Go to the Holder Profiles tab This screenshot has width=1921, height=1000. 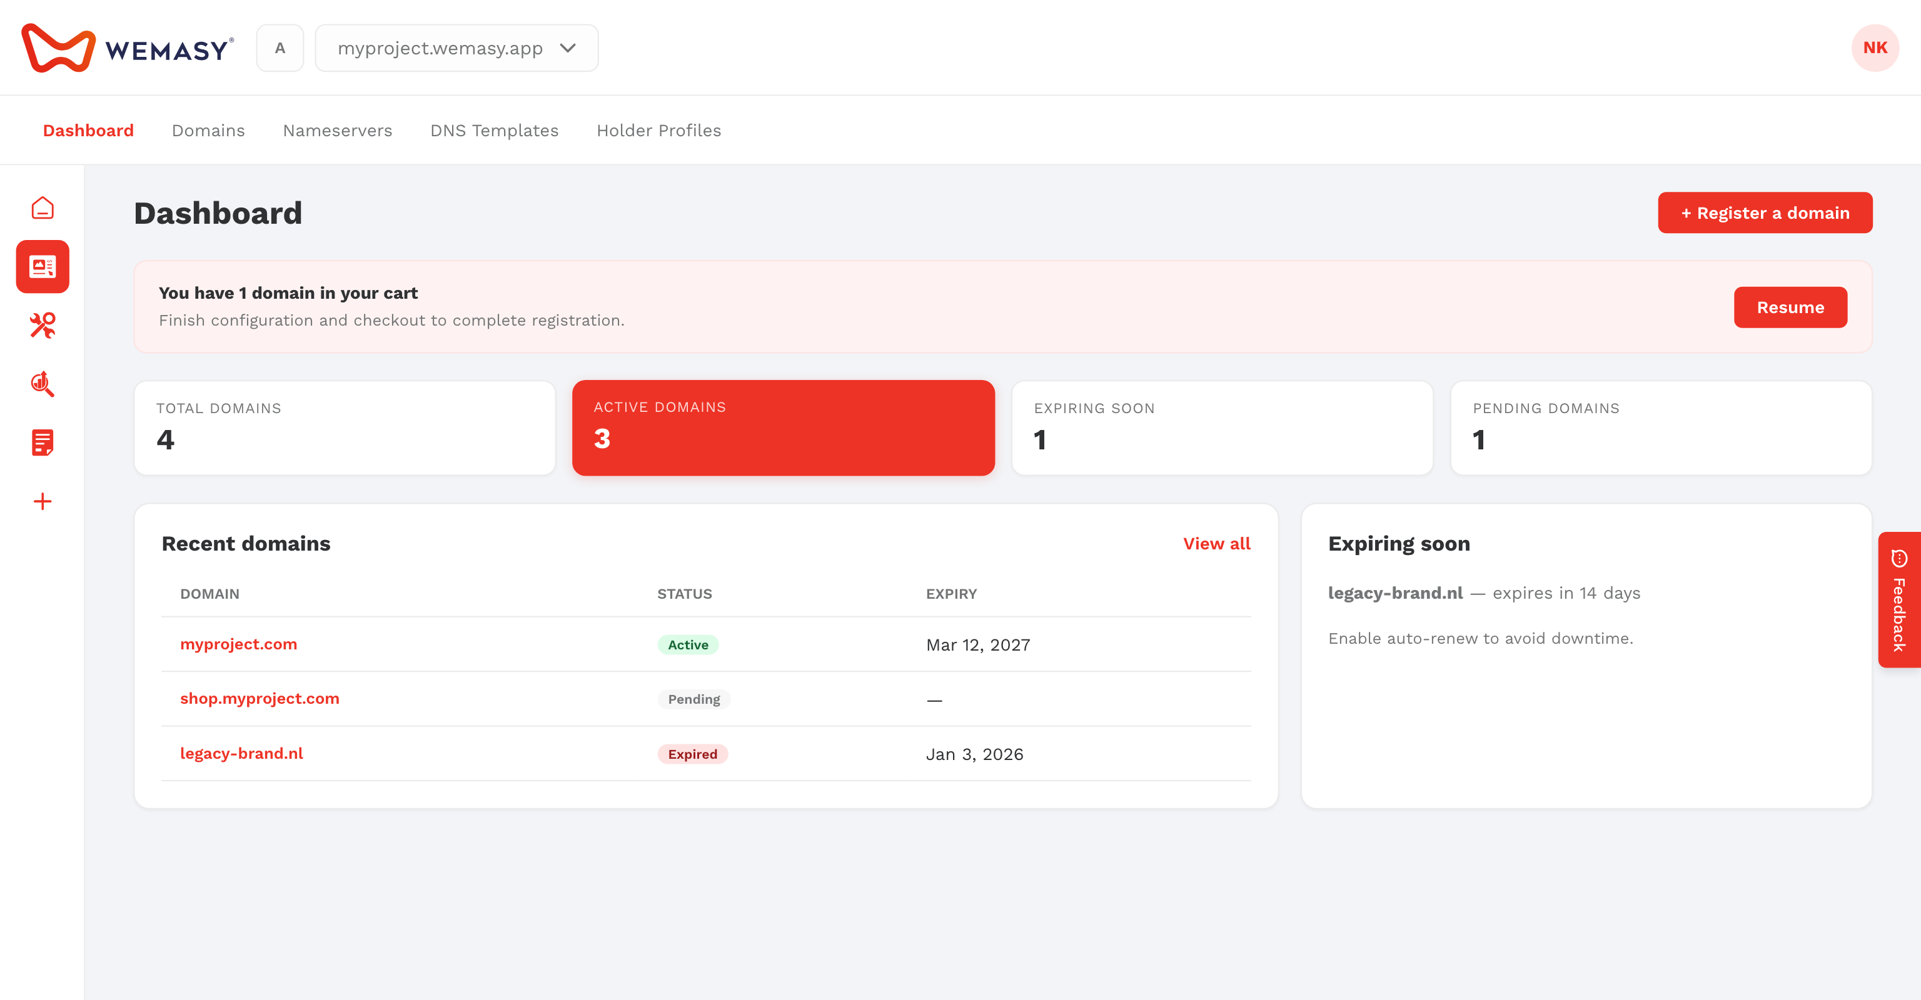(x=658, y=131)
